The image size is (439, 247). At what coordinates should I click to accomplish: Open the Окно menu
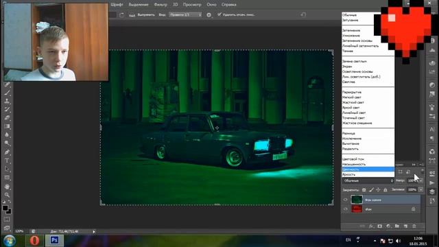pos(211,5)
